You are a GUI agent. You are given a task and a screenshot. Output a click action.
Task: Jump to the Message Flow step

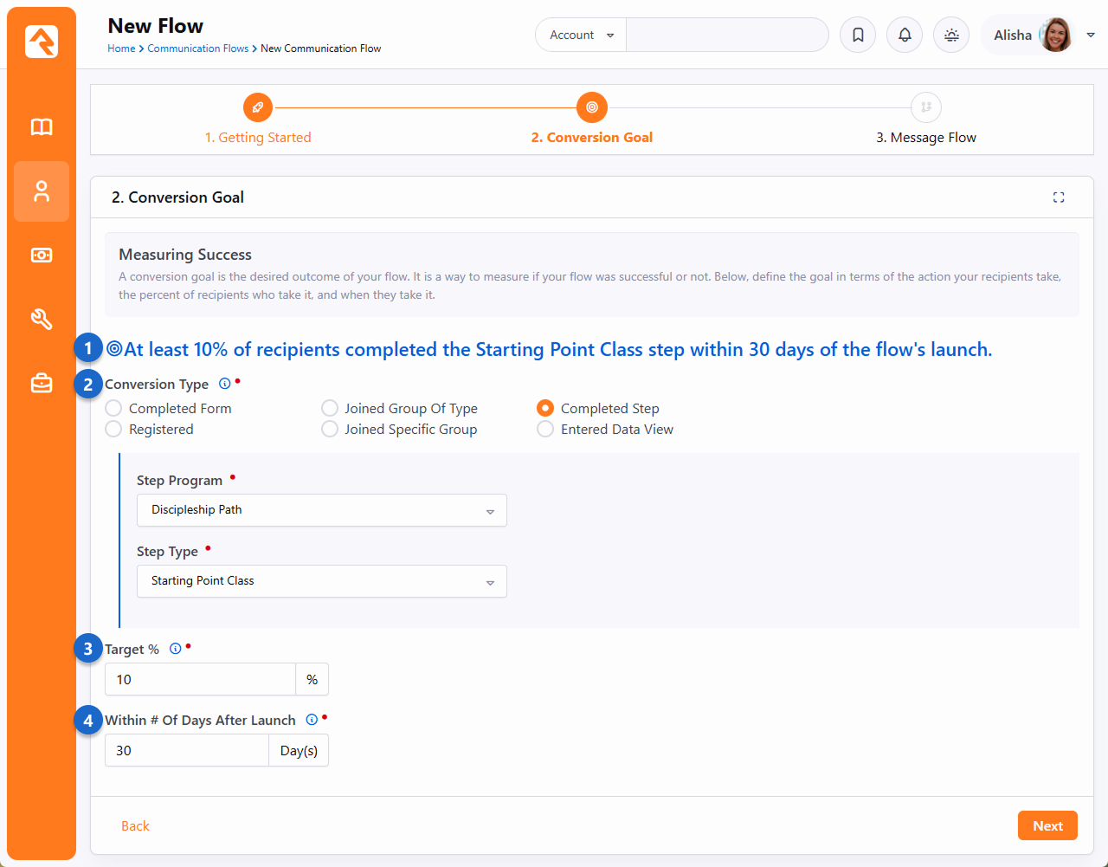point(925,108)
